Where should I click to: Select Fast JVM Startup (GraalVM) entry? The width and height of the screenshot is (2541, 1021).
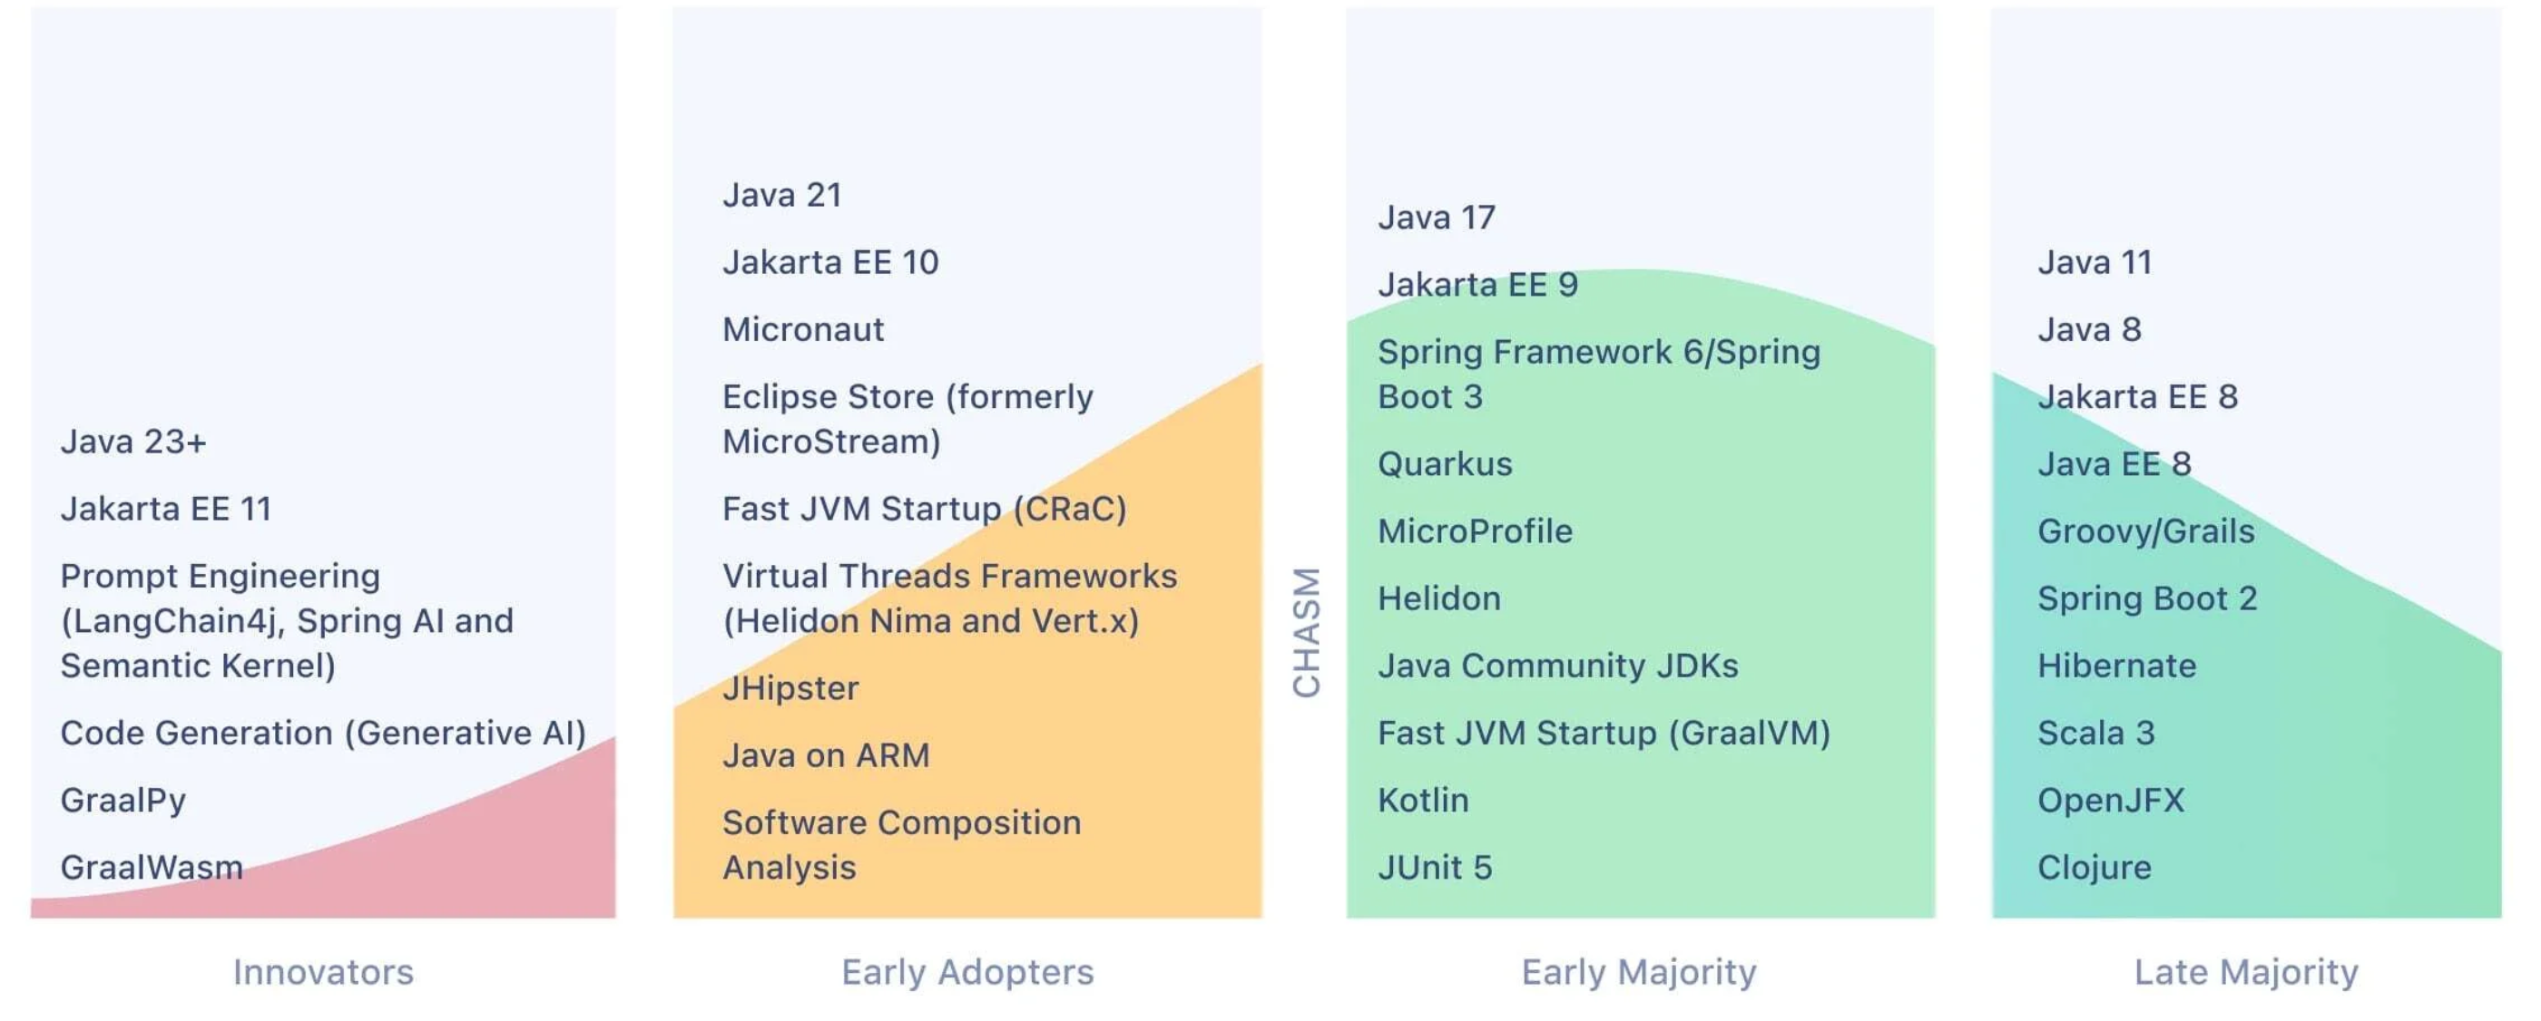1603,734
